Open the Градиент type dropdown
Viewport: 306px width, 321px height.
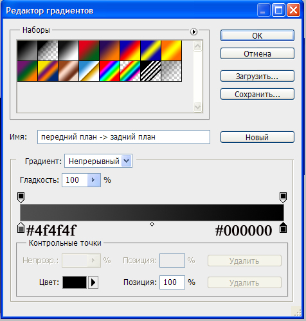point(98,161)
